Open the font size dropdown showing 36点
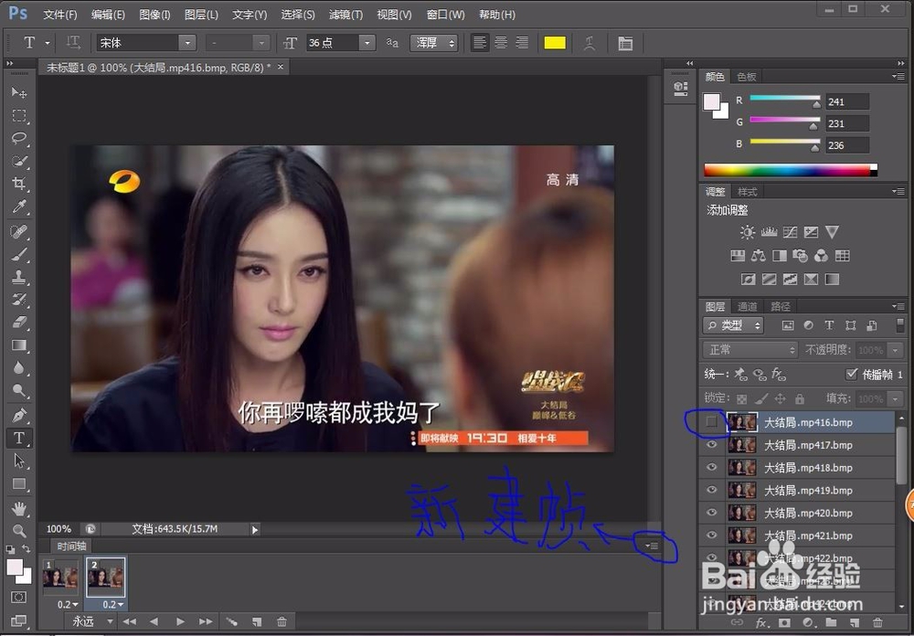The height and width of the screenshot is (636, 914). pos(366,42)
